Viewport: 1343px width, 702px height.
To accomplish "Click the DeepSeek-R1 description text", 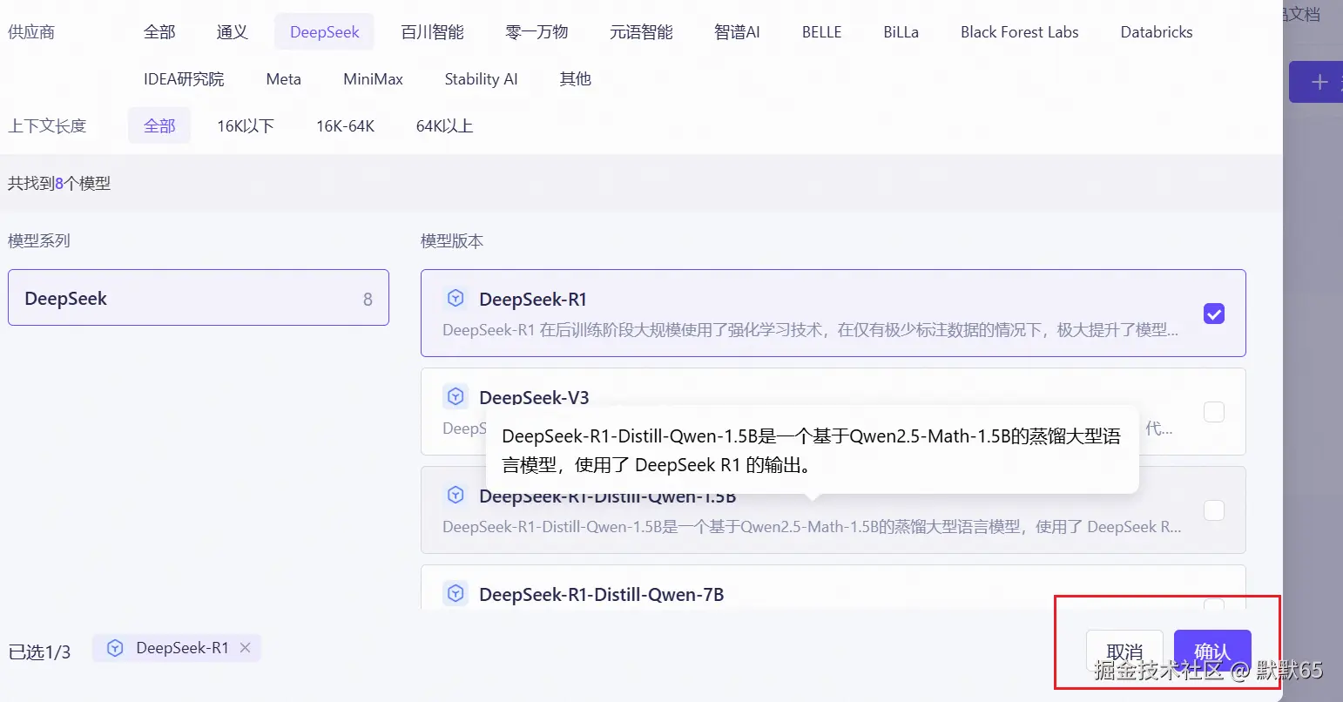I will click(x=810, y=330).
